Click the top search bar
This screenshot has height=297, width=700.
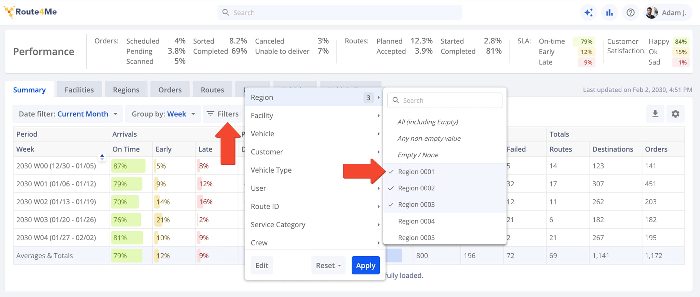[339, 13]
